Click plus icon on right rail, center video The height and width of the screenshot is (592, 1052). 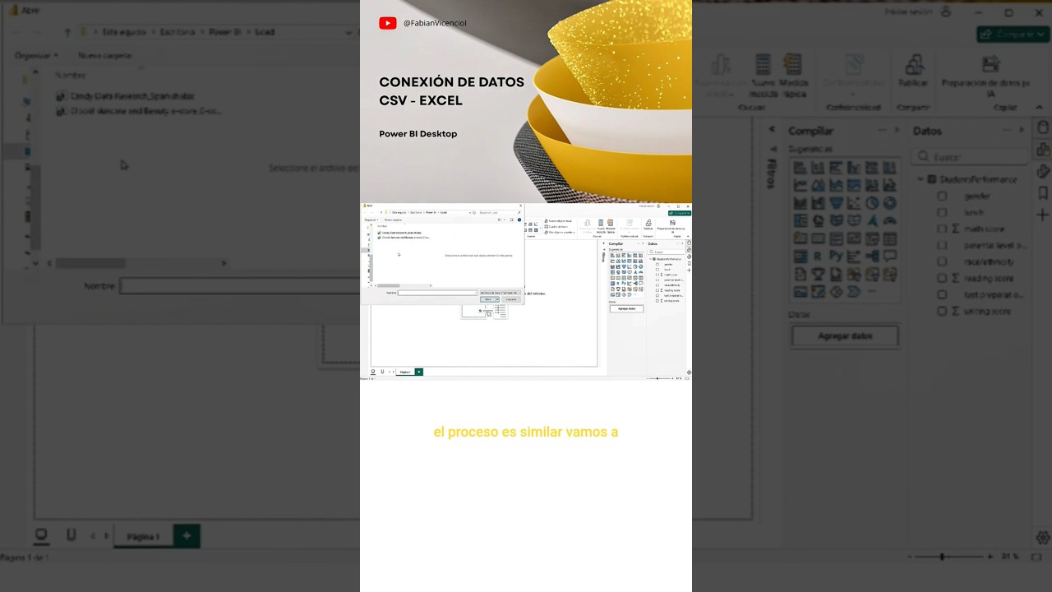(x=689, y=270)
